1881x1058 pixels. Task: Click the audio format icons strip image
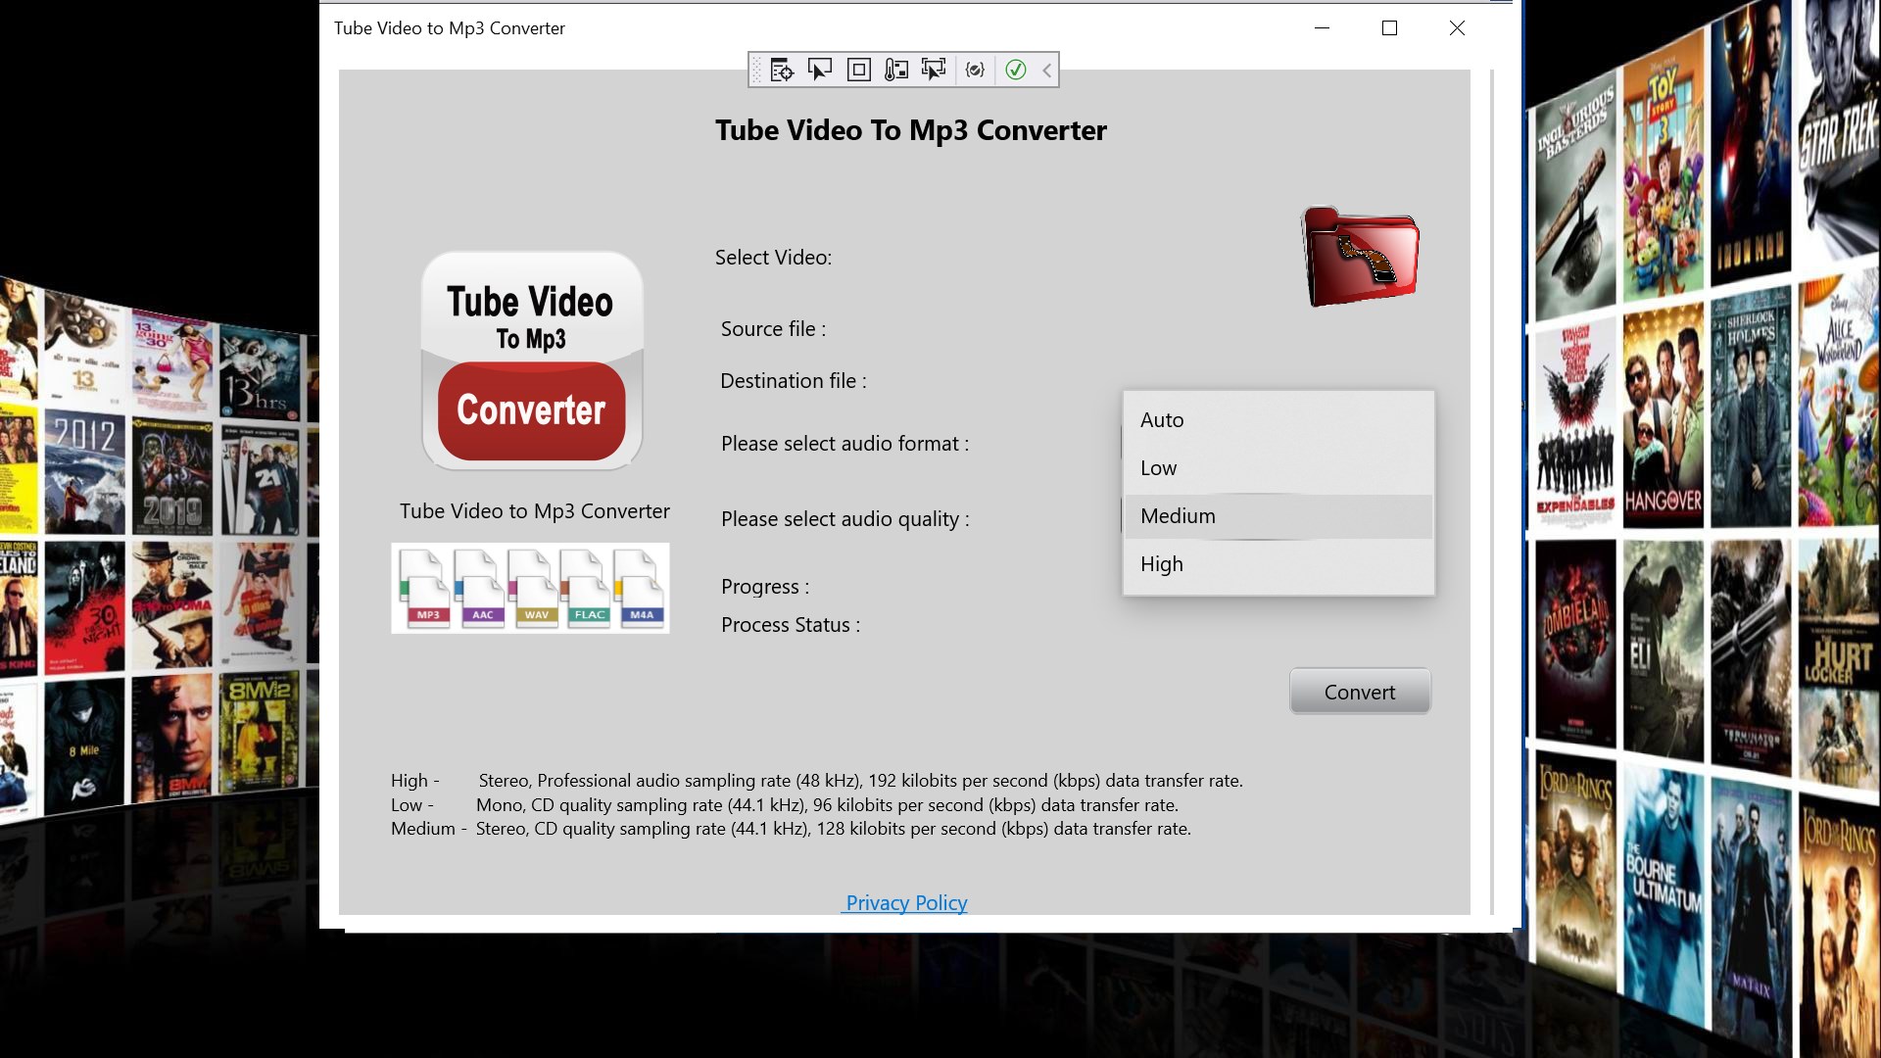[x=530, y=588]
